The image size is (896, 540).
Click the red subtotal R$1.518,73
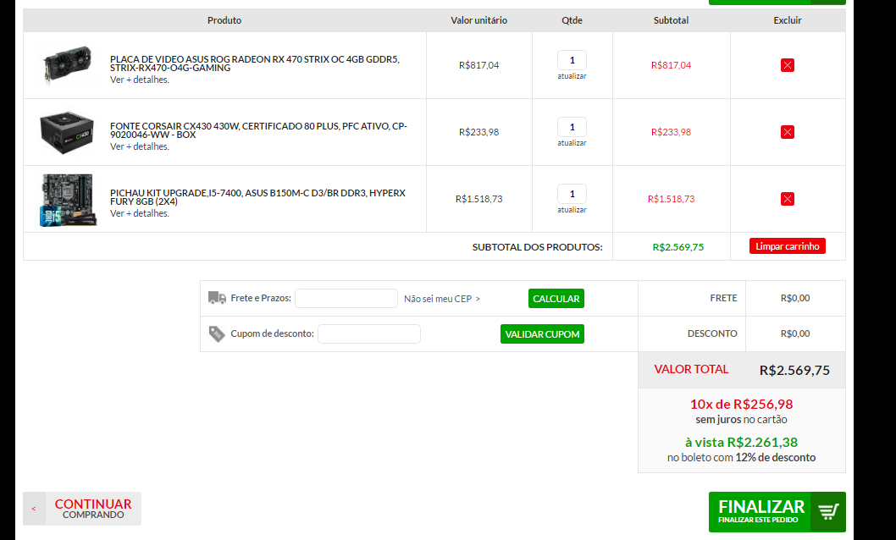point(671,199)
